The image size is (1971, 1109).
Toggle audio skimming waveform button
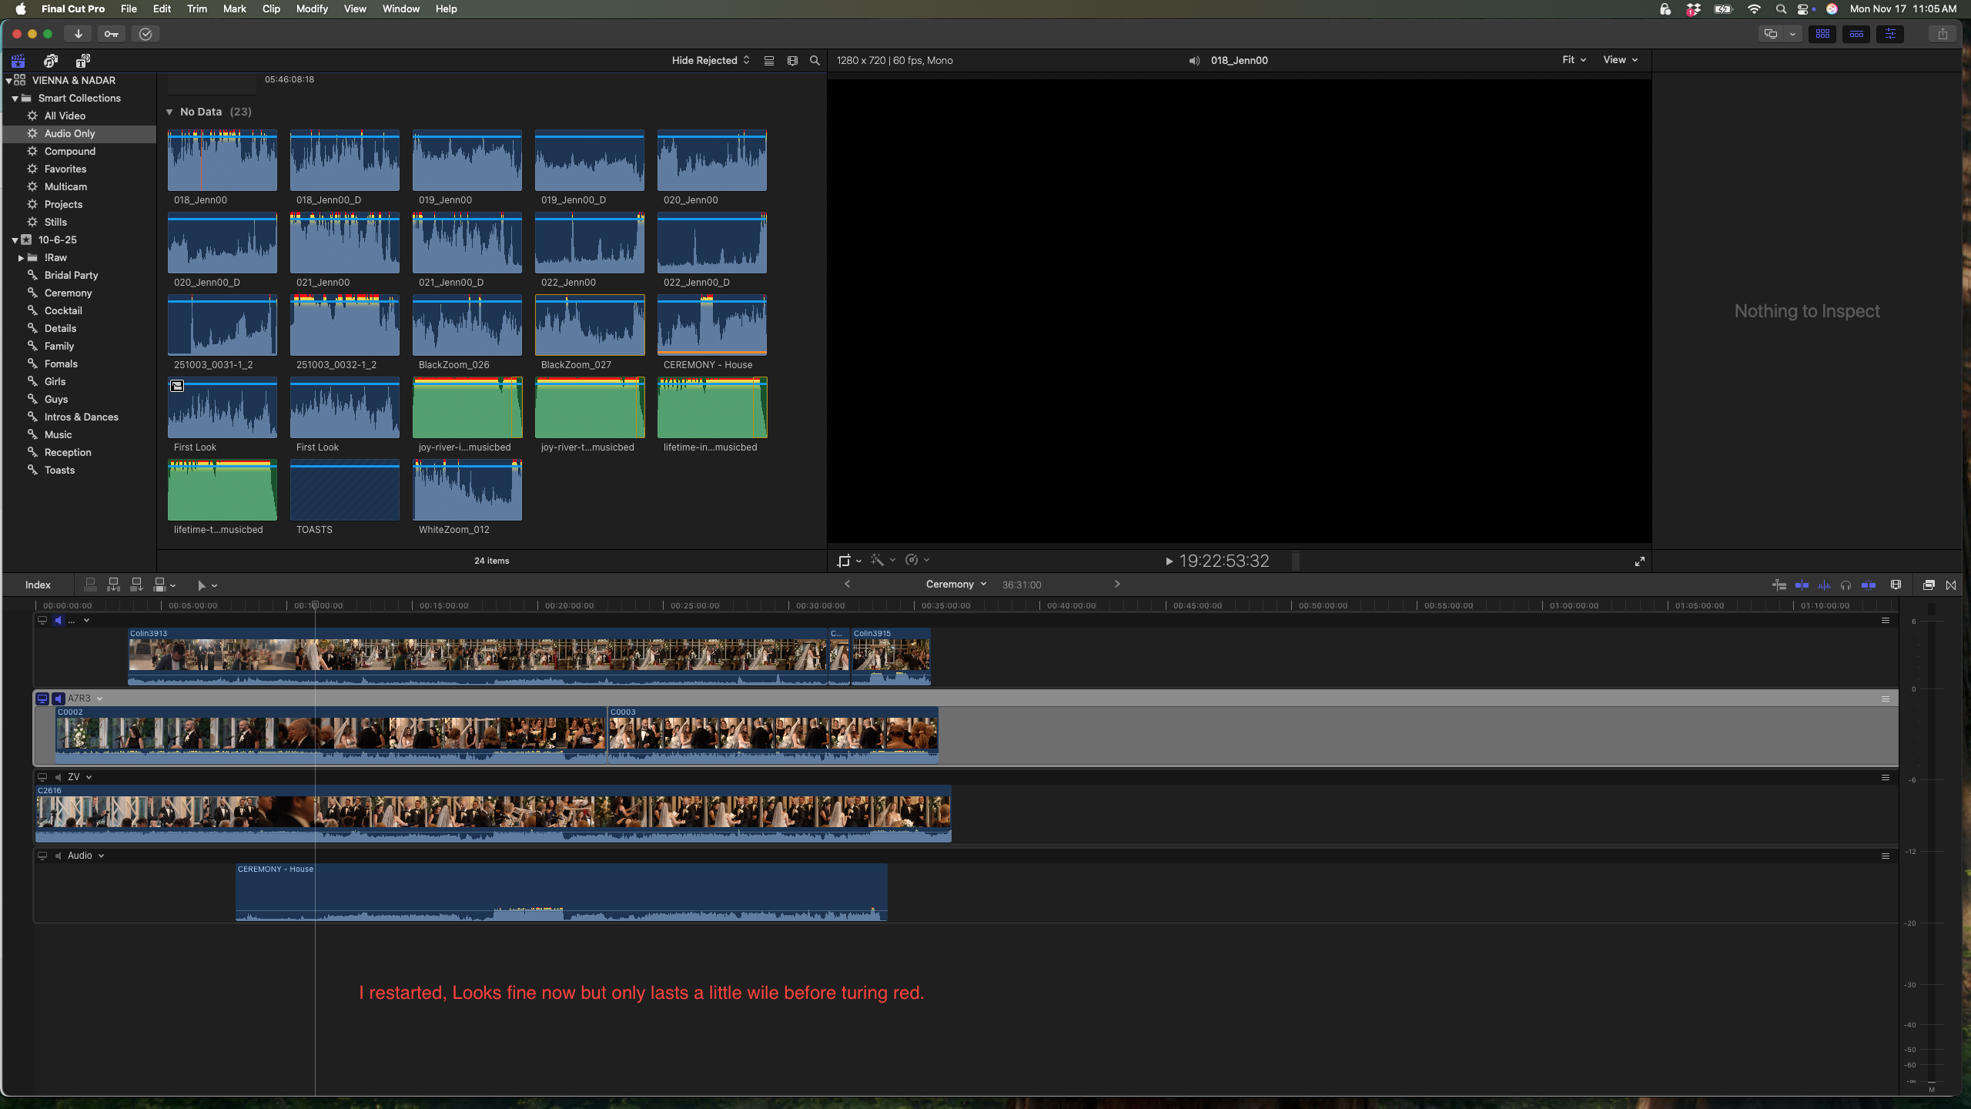point(1824,585)
